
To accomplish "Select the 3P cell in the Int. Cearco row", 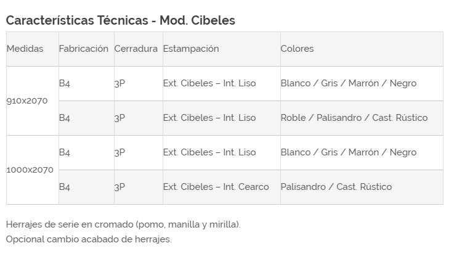I will tap(120, 187).
